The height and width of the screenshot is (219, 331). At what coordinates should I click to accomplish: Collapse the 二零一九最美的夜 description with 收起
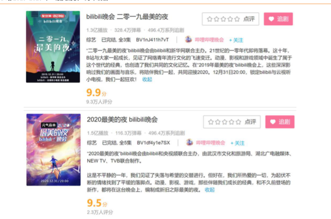point(147,80)
